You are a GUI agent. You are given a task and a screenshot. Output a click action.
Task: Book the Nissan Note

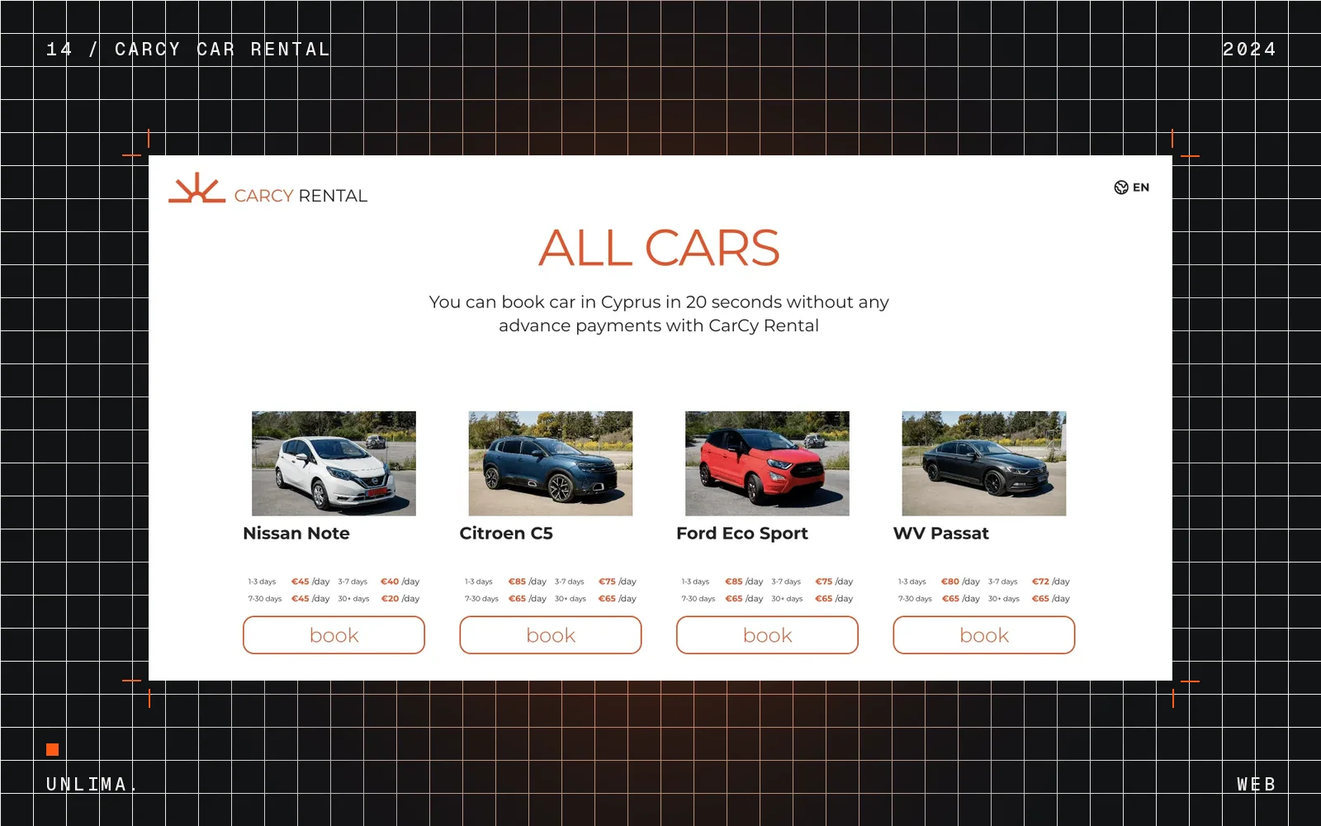coord(334,635)
